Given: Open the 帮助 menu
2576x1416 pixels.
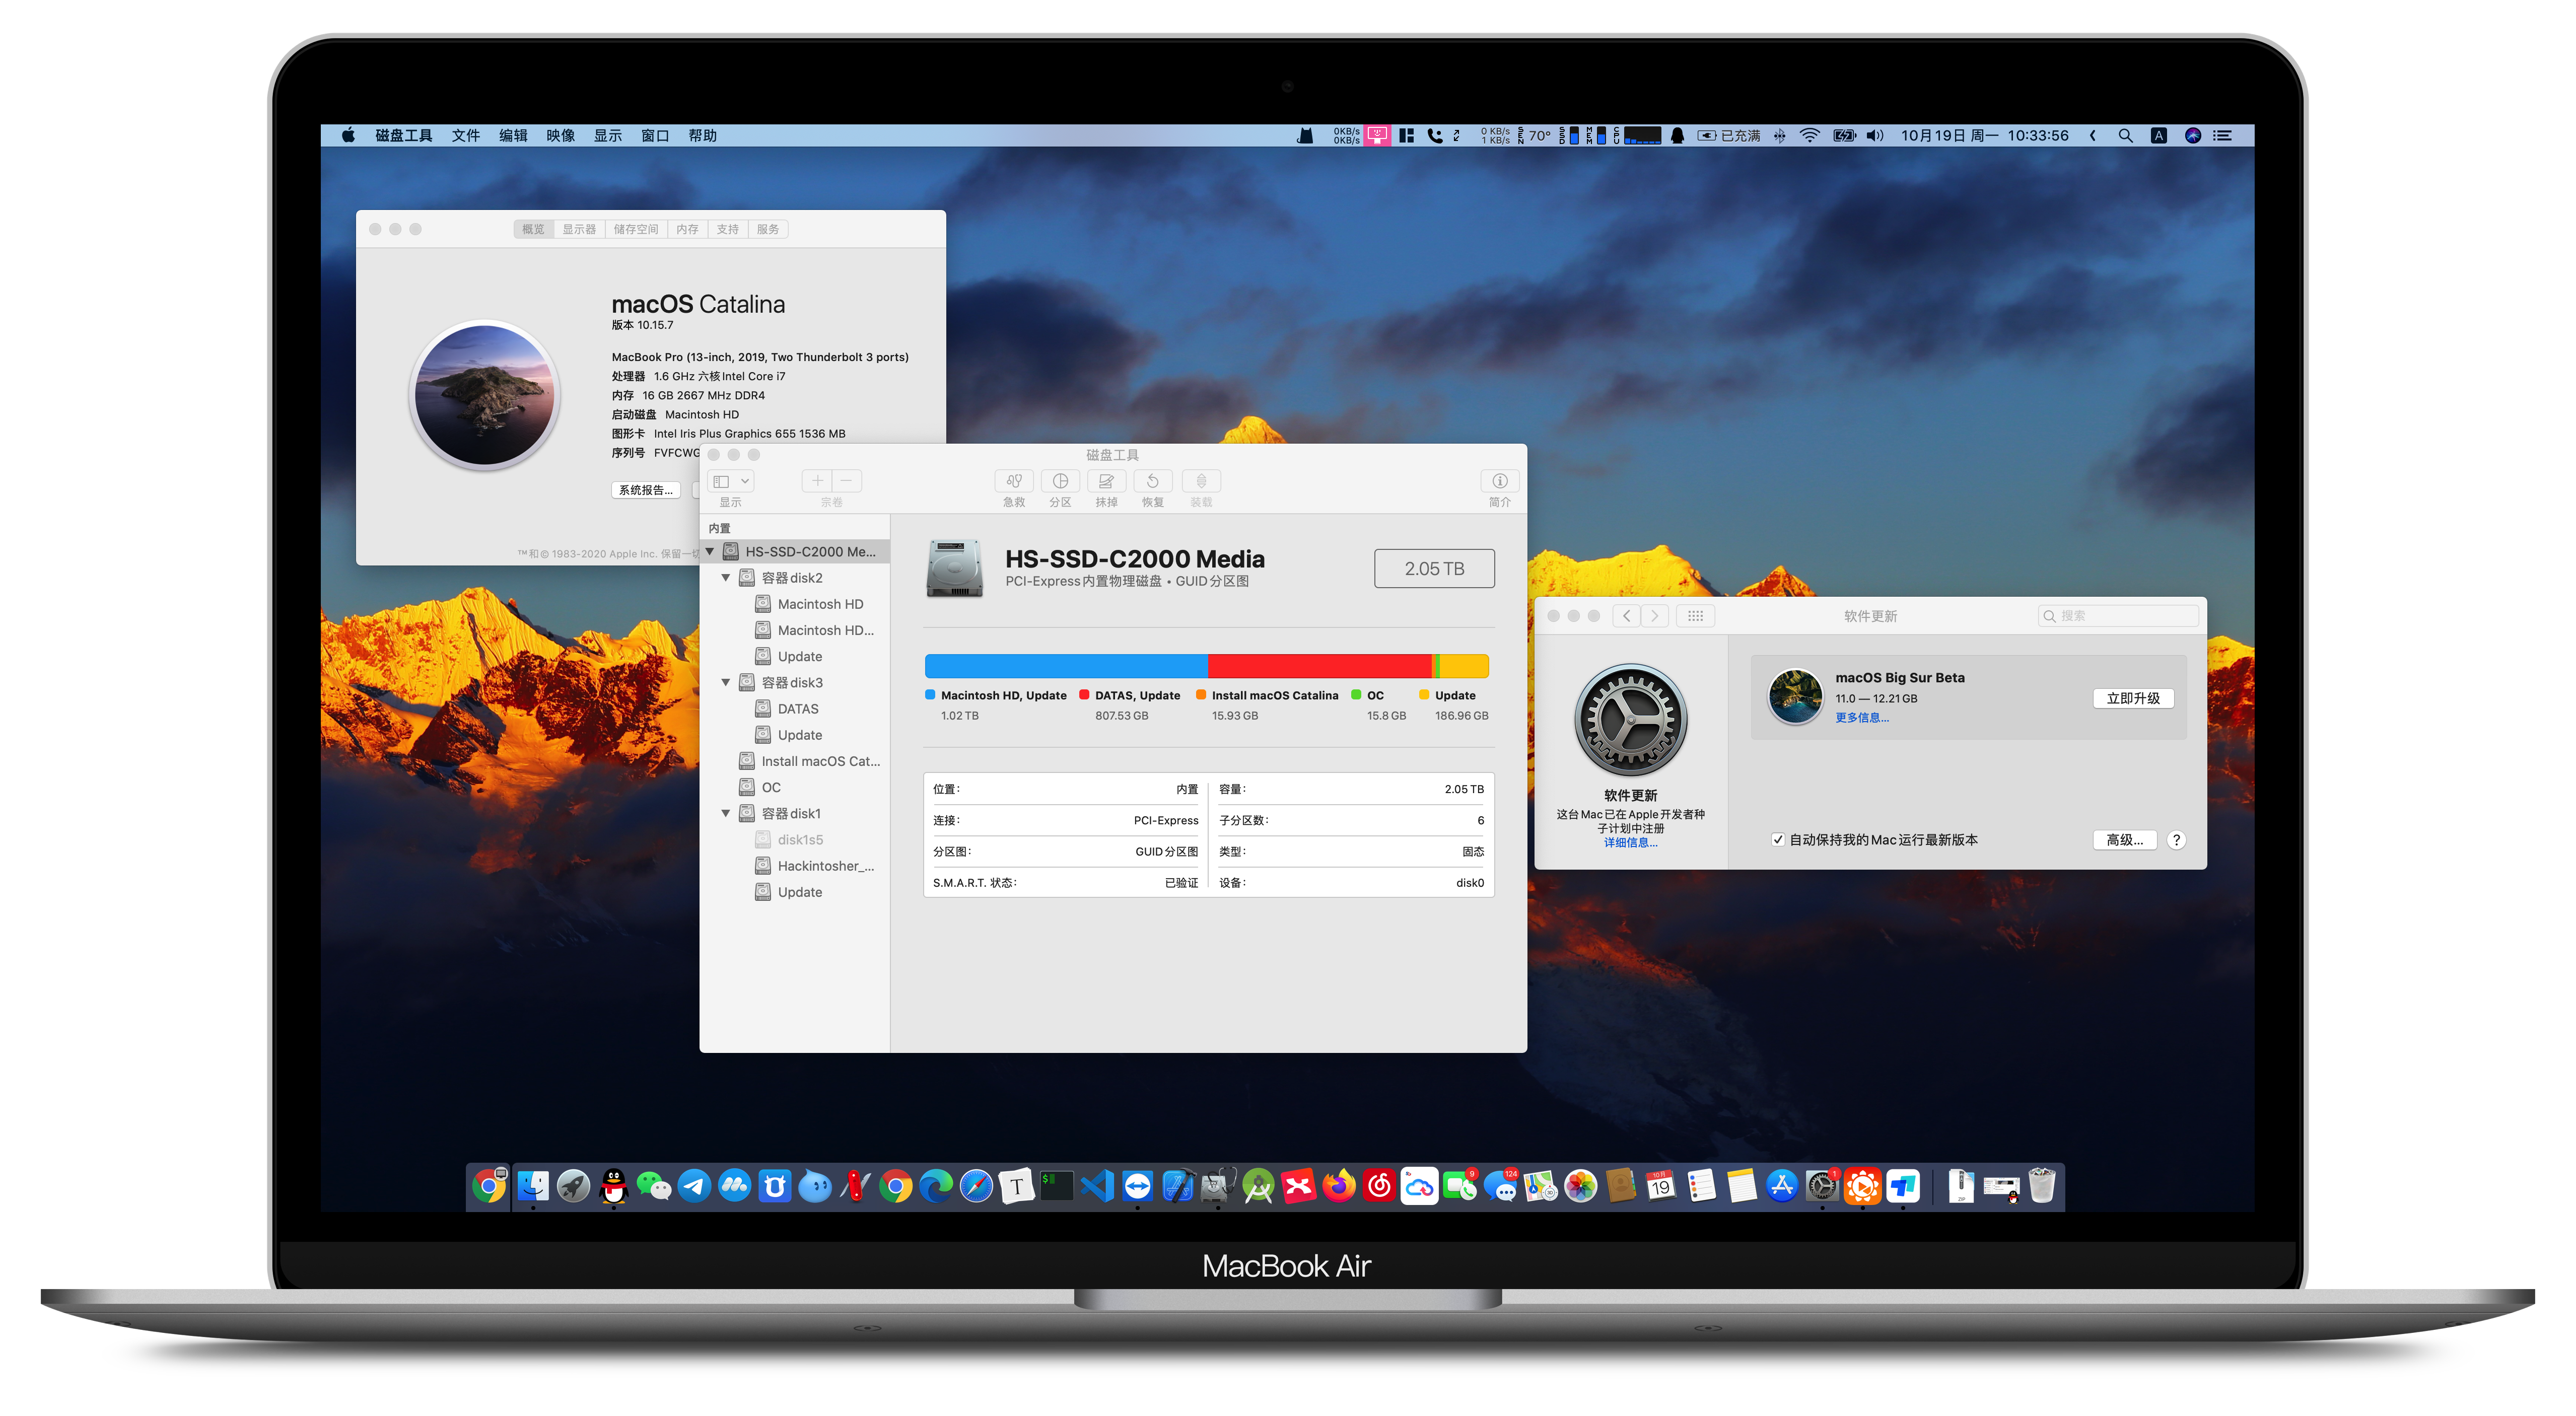Looking at the screenshot, I should [x=702, y=136].
